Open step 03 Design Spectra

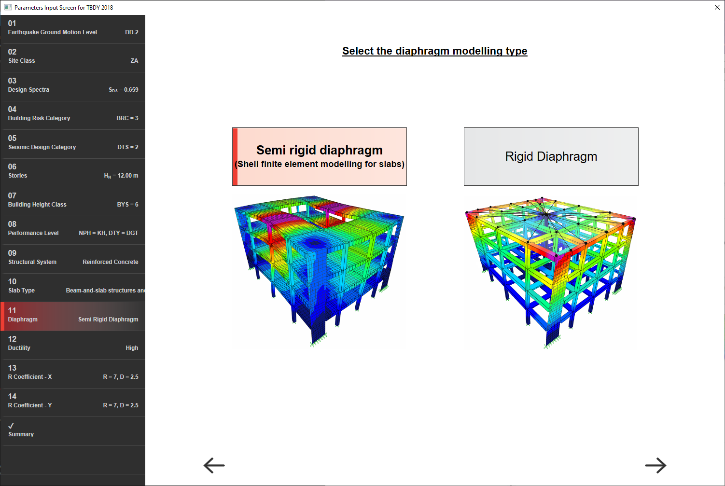[73, 86]
